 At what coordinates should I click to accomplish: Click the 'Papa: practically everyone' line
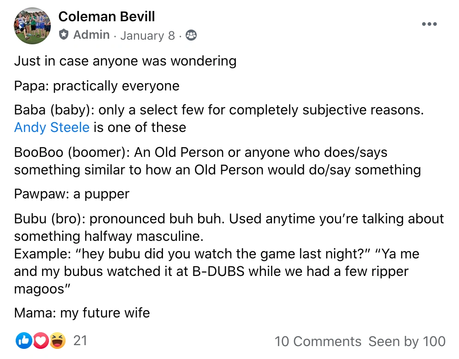pos(97,86)
